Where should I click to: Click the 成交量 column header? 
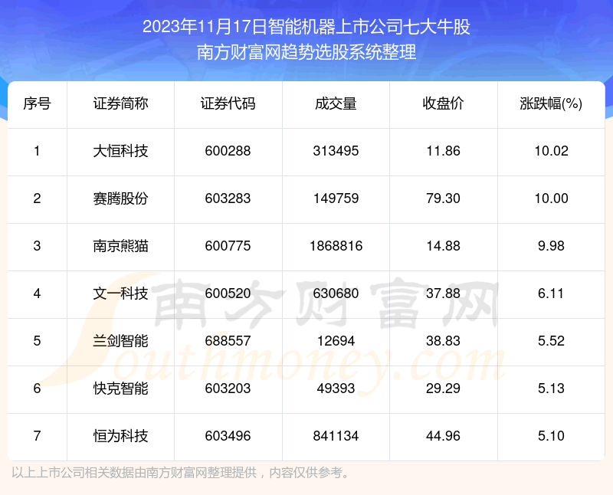pyautogui.click(x=336, y=104)
